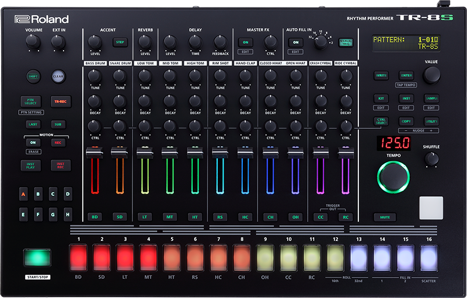This screenshot has width=467, height=298.
Task: Click the CLEAR button
Action: 58,76
